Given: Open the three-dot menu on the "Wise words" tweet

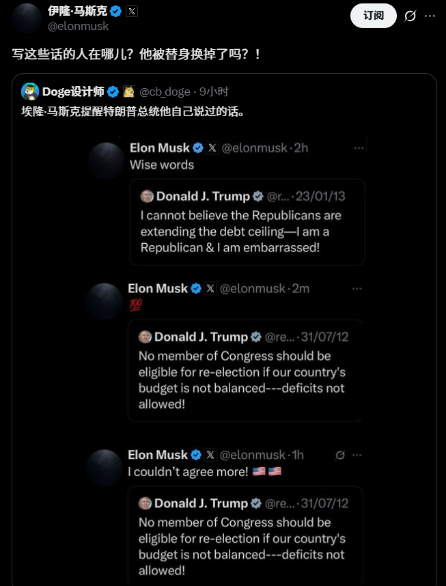Looking at the screenshot, I should click(x=358, y=148).
